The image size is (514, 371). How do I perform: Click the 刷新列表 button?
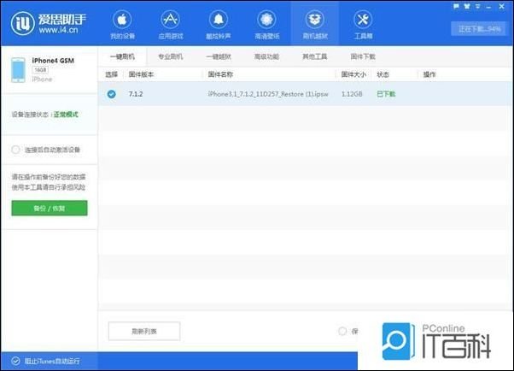tap(144, 331)
